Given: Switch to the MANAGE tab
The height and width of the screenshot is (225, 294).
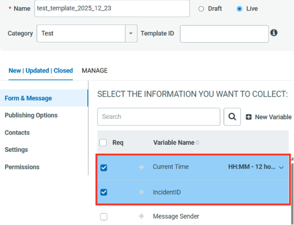Looking at the screenshot, I should [95, 71].
